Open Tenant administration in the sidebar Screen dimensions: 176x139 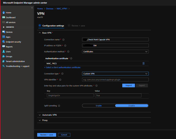tap(15, 61)
